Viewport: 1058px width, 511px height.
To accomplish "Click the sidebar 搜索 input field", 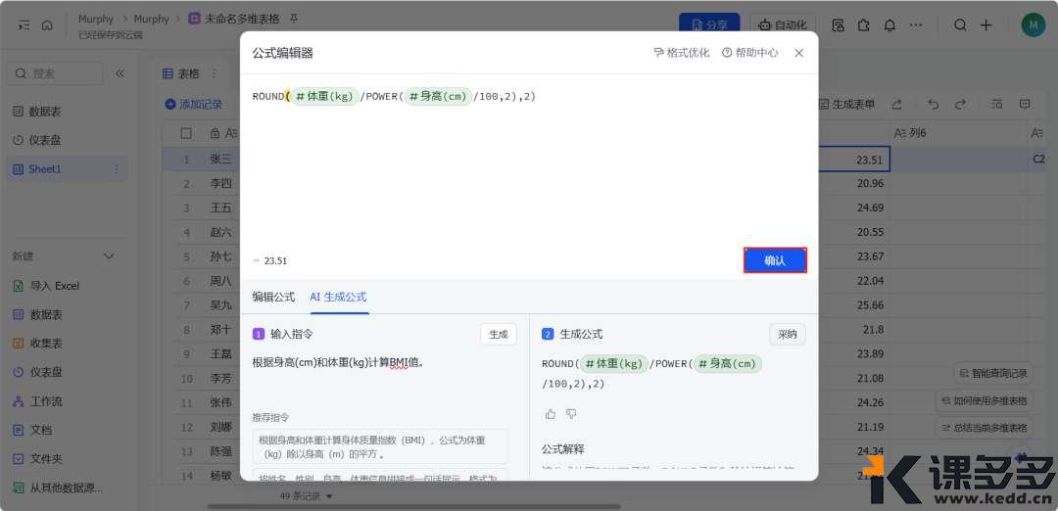I will point(55,73).
